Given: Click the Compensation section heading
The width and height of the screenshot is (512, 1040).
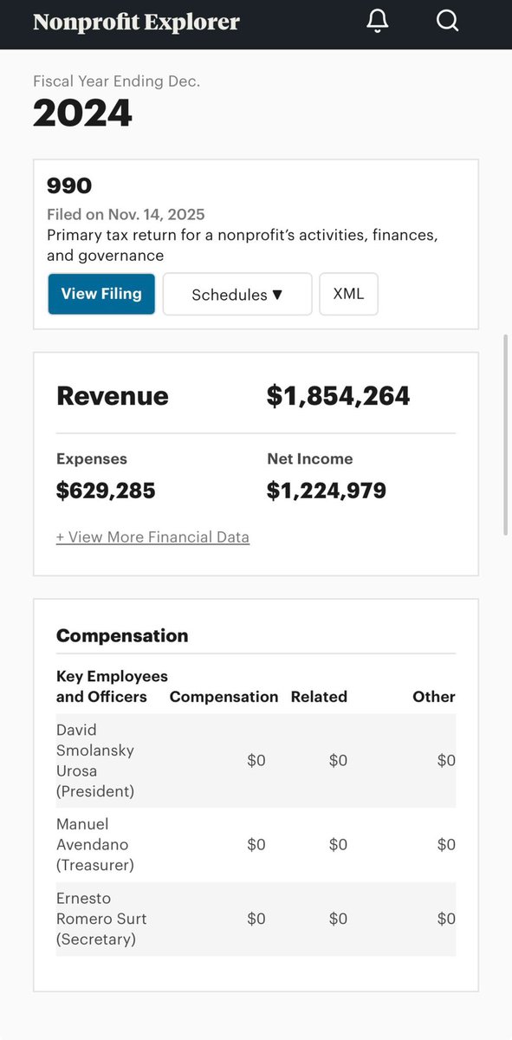Looking at the screenshot, I should pyautogui.click(x=122, y=635).
